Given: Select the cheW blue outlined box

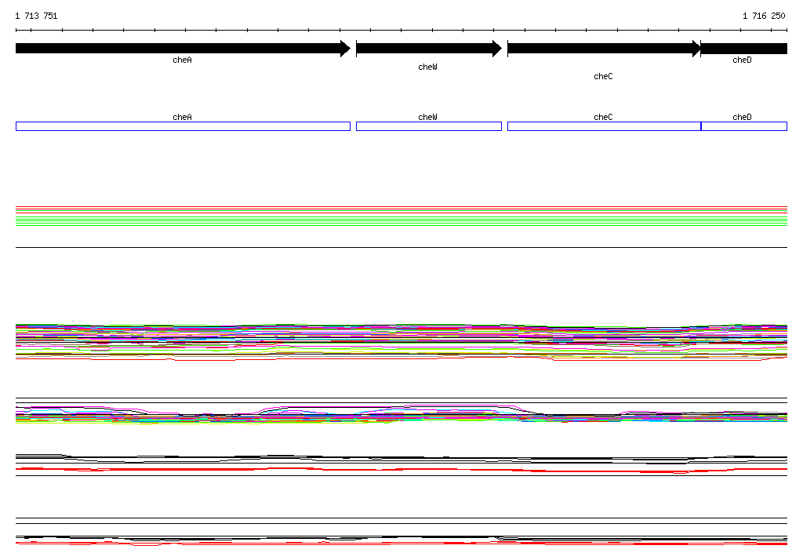Looking at the screenshot, I should [x=429, y=126].
